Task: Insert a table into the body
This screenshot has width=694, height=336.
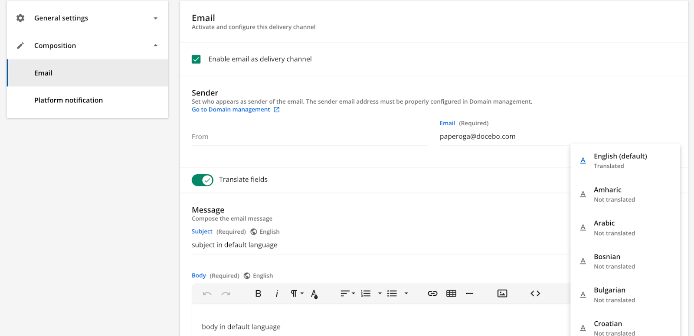Action: coord(451,294)
